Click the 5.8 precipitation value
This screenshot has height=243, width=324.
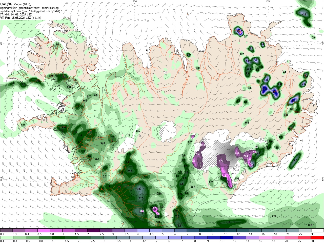coord(251,48)
